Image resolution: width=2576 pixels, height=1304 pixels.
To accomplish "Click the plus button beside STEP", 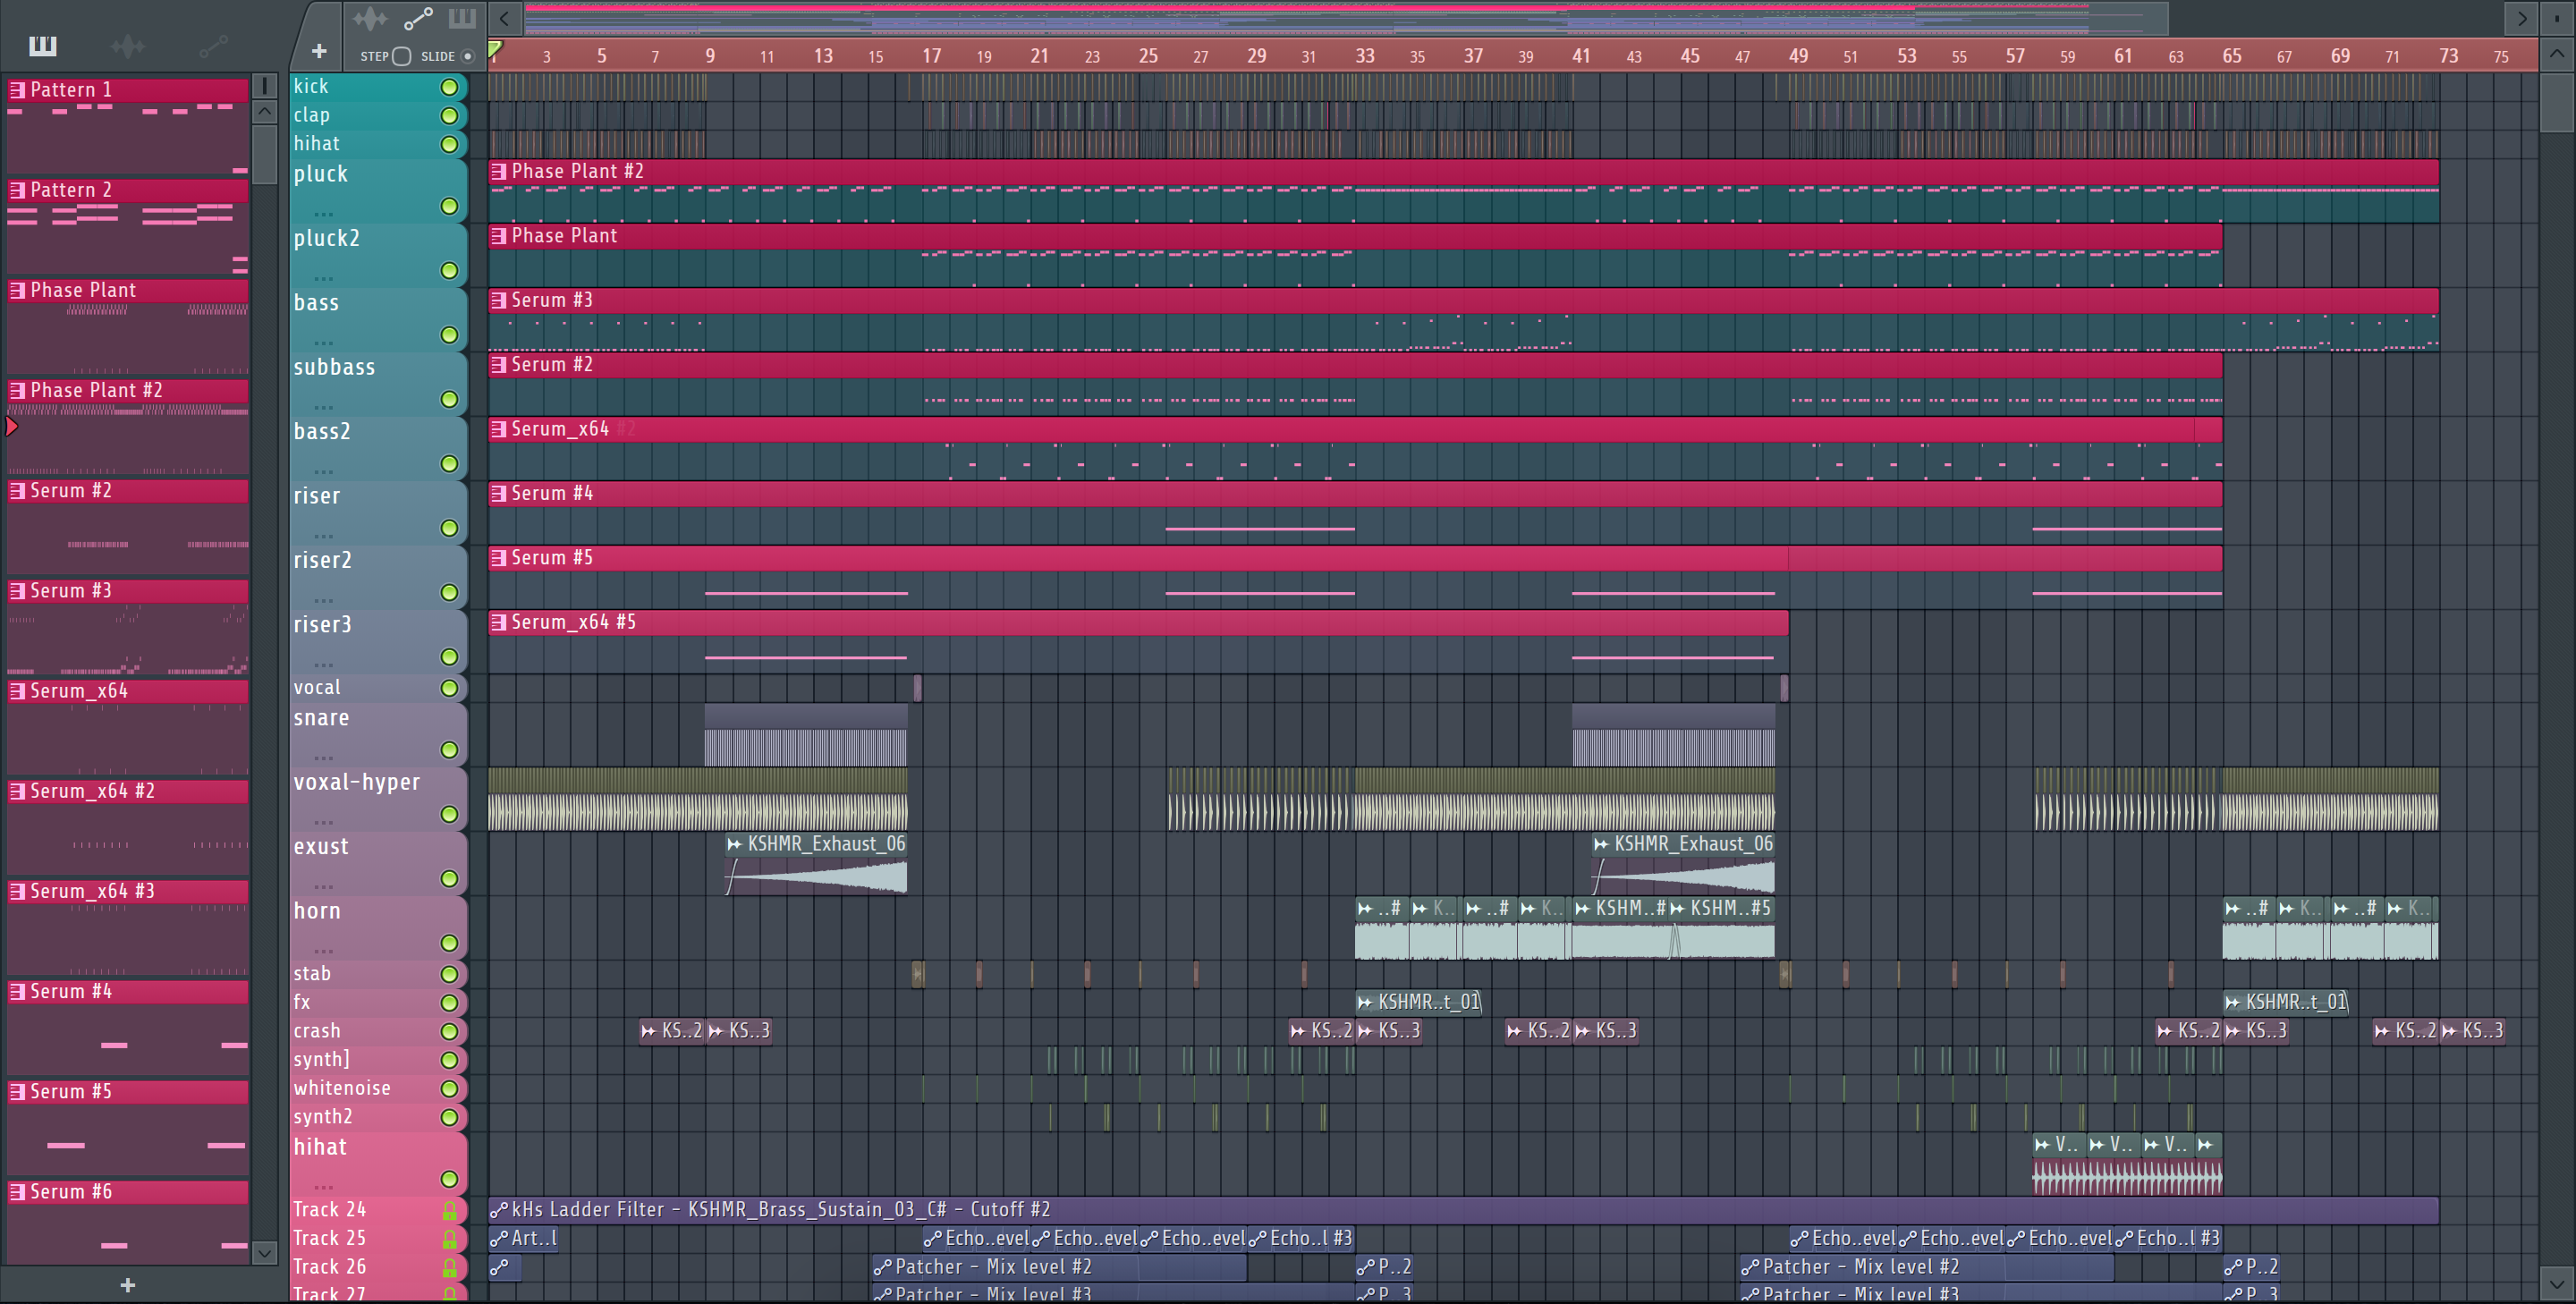I will coord(319,51).
